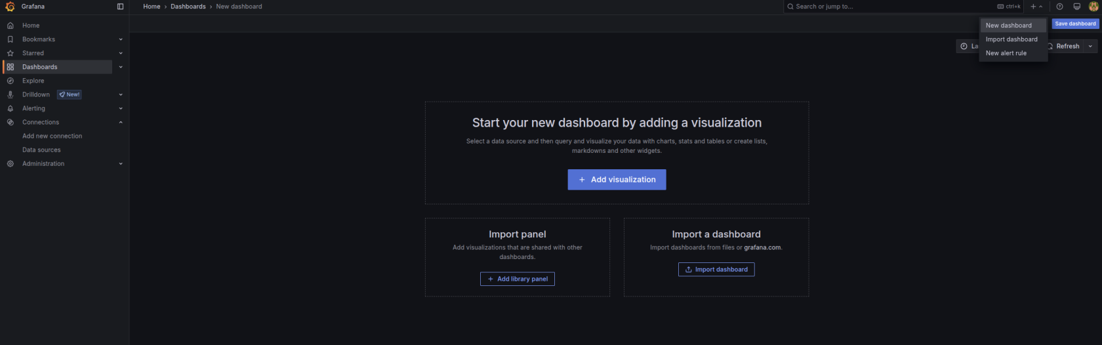This screenshot has width=1102, height=345.
Task: Select 'Import dashboard' from the dropdown menu
Action: tap(1013, 39)
